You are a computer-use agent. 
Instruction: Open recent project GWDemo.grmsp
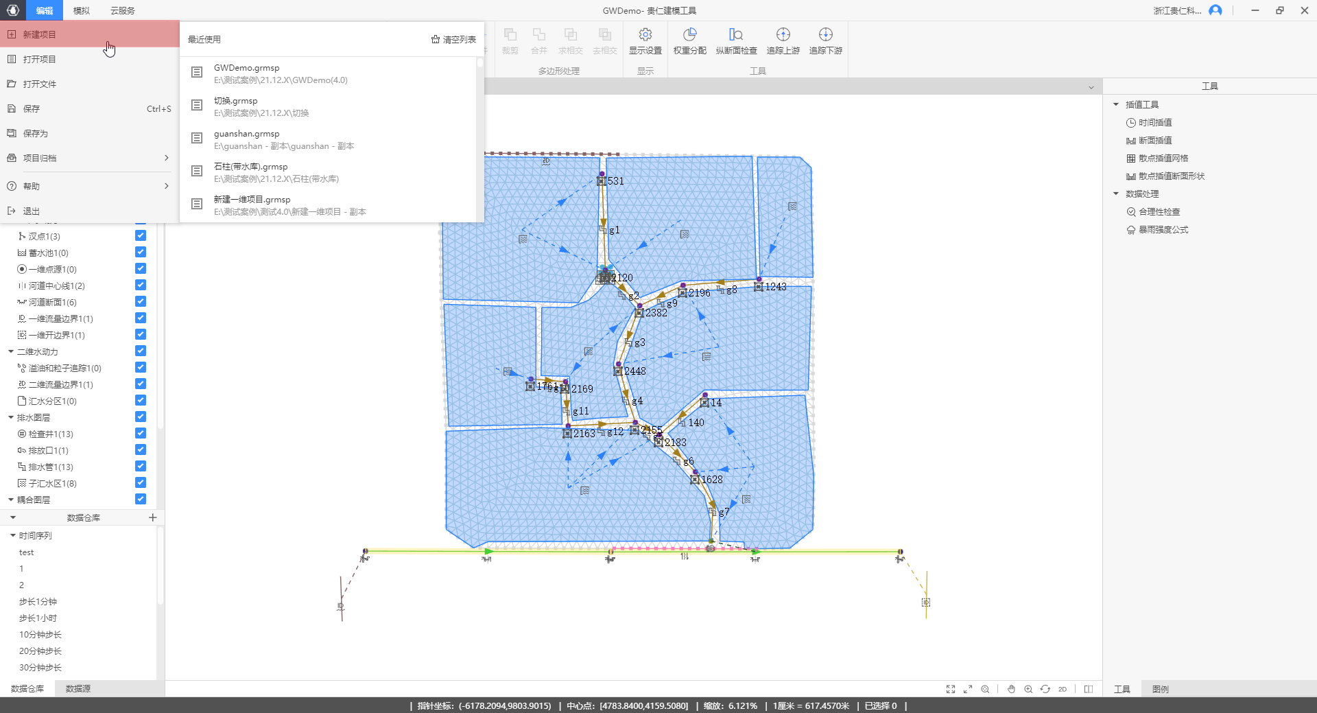[329, 73]
